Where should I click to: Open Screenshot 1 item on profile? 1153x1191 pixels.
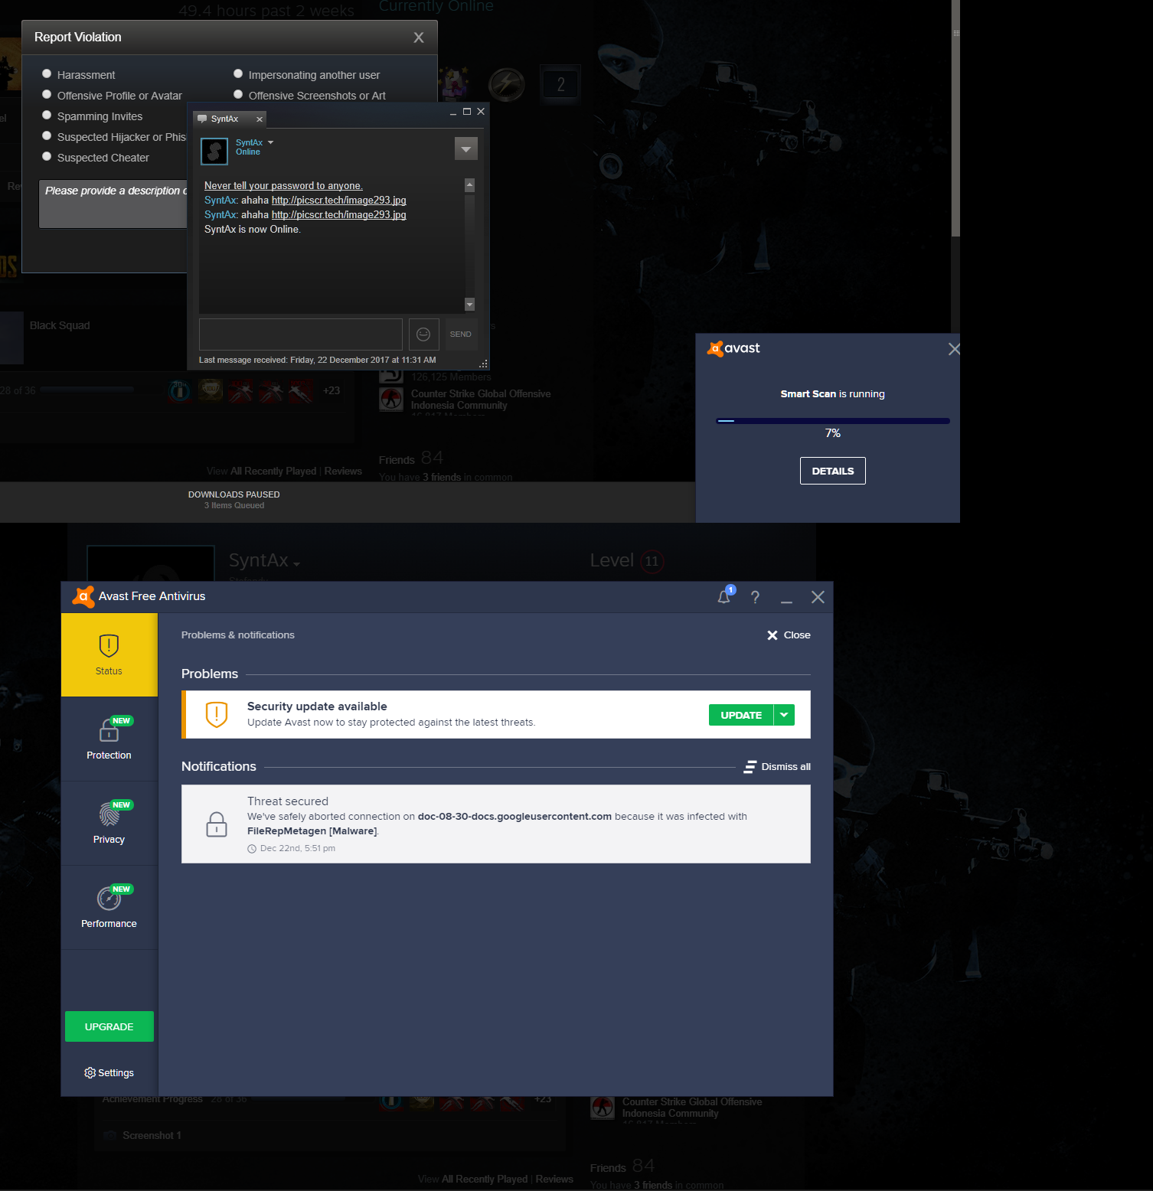(x=152, y=1136)
